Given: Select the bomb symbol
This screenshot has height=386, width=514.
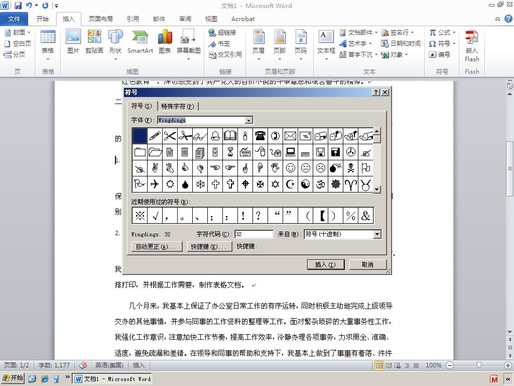Looking at the screenshot, I should click(336, 168).
